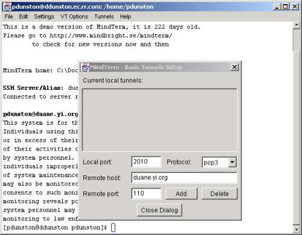
Task: Click the Current local tunnels list box
Action: pyautogui.click(x=159, y=120)
